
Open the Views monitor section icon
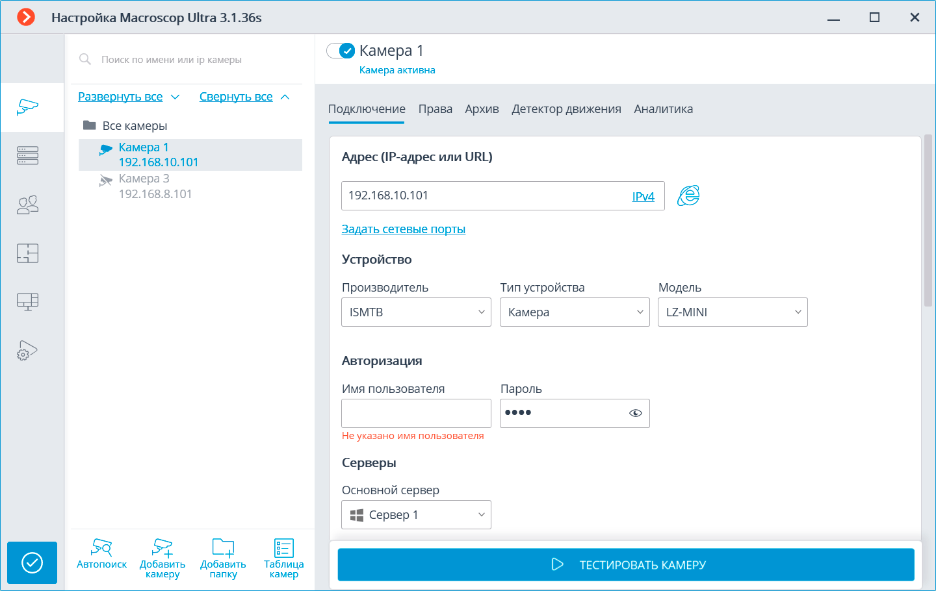coord(28,302)
